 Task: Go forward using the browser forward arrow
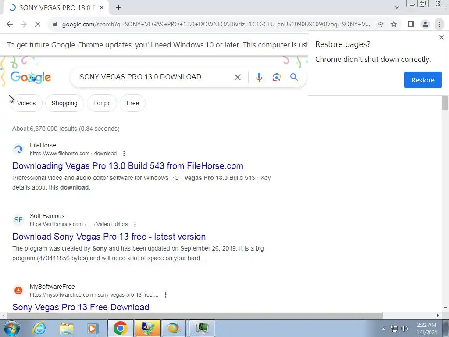[24, 25]
